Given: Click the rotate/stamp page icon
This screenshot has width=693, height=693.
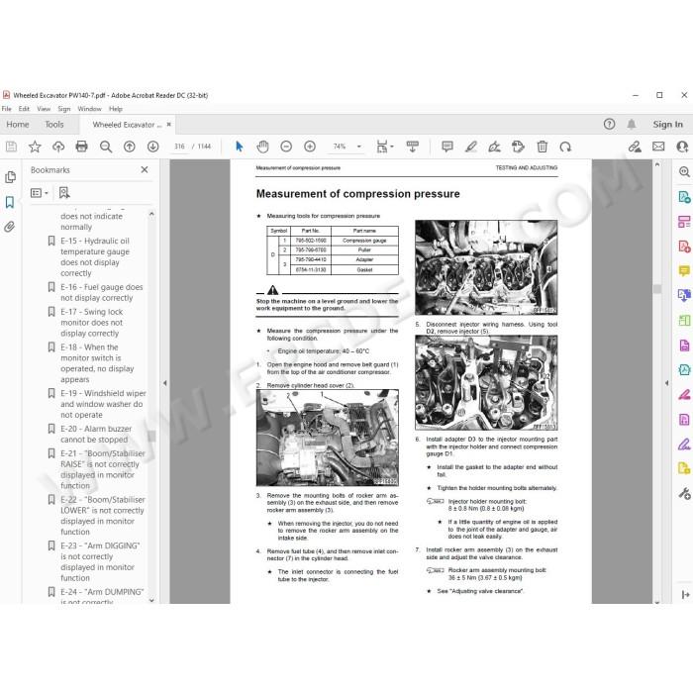Looking at the screenshot, I should tap(518, 147).
